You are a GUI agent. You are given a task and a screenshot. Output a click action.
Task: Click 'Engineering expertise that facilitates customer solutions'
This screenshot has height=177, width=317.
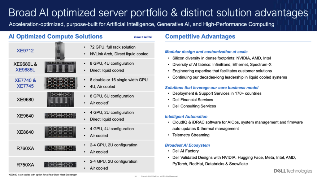pyautogui.click(x=222, y=71)
